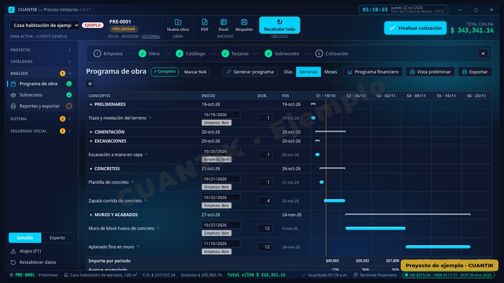Switch to Sencillo mode
Screen dimensions: 504x283
tap(25, 238)
